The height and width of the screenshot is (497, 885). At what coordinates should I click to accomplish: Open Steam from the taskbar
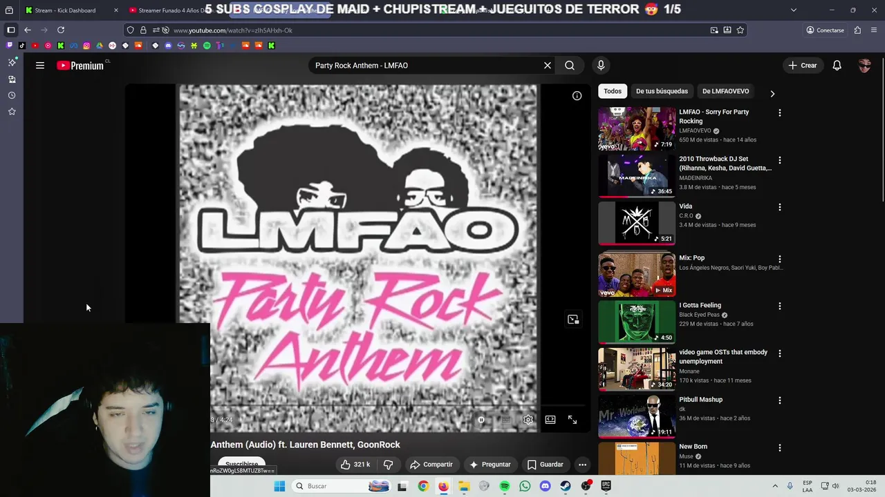point(566,486)
